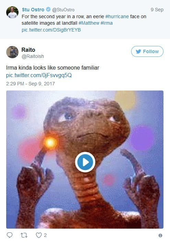This screenshot has width=170, height=242.
Task: Open Stu Ostro's profile avatar
Action: [12, 12]
